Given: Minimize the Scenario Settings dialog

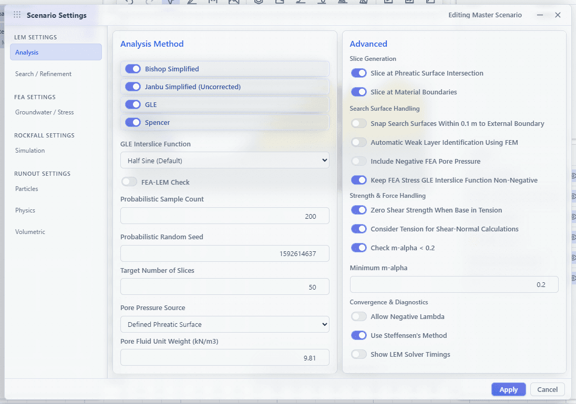Looking at the screenshot, I should click(x=540, y=15).
